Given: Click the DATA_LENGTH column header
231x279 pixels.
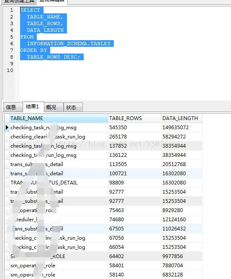Looking at the screenshot, I should click(x=182, y=118).
